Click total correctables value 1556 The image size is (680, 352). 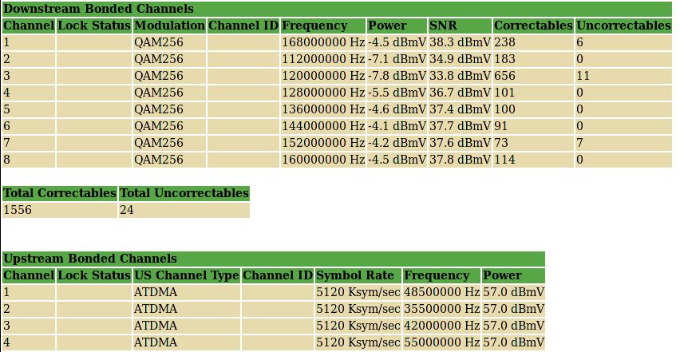click(x=18, y=210)
